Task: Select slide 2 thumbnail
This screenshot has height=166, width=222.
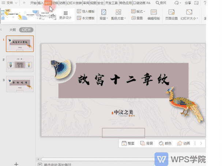Action: pyautogui.click(x=20, y=64)
